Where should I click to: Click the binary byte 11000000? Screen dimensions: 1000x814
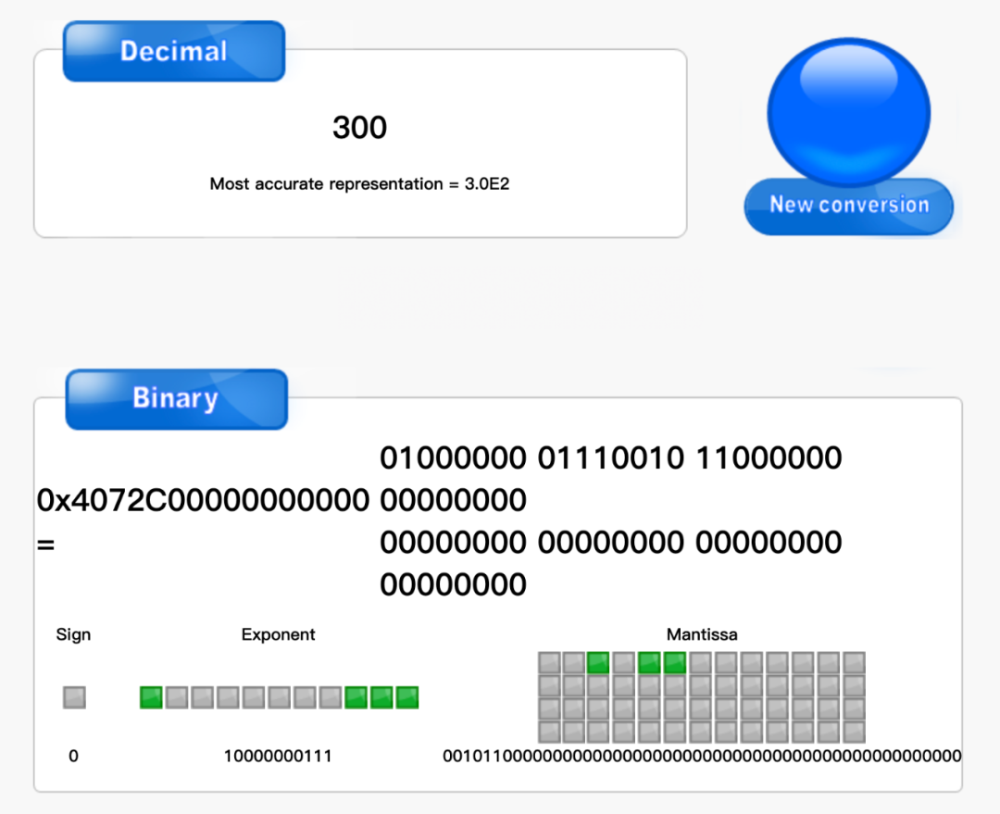(x=769, y=458)
